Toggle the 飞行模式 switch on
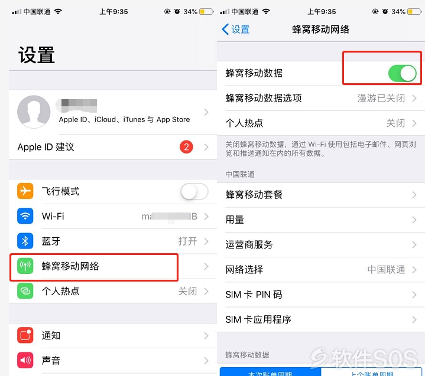The image size is (425, 376). [x=194, y=192]
